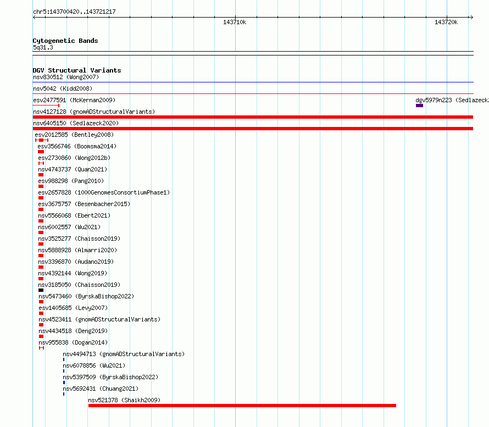This screenshot has width=489, height=427.
Task: Click the nsv6405150 full-width red bar
Action: (x=253, y=129)
